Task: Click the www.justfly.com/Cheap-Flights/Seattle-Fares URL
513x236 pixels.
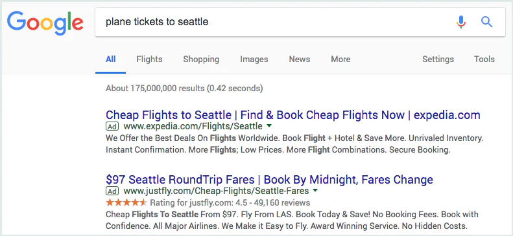Action: 216,191
